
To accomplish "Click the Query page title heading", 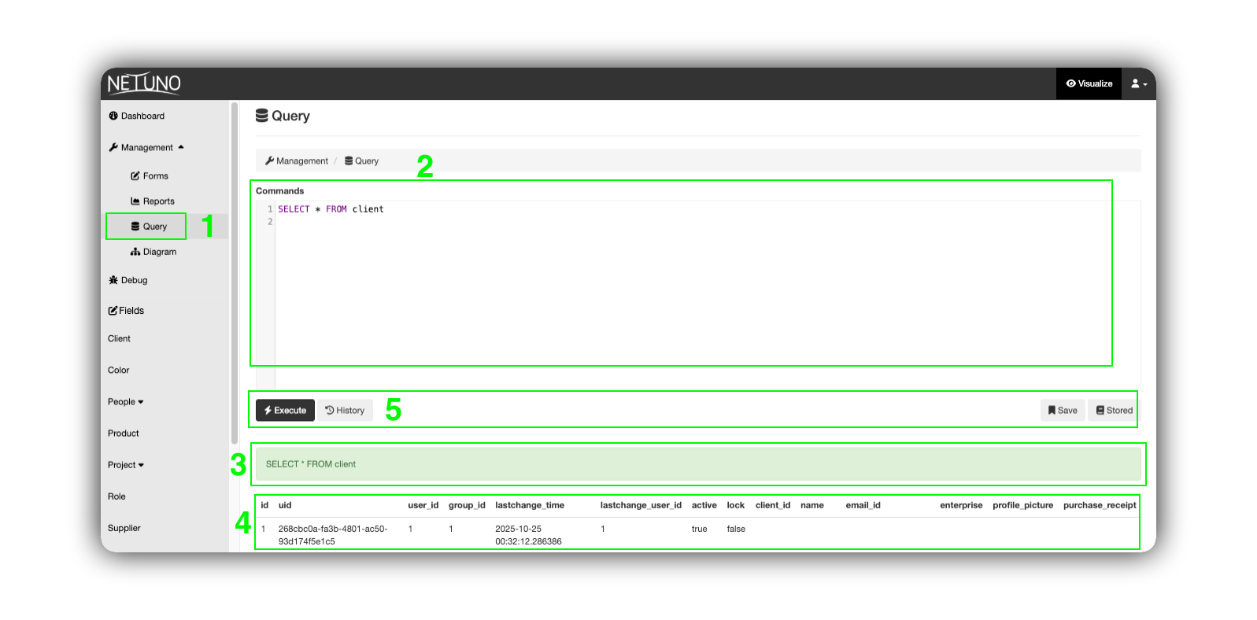I will [x=283, y=116].
